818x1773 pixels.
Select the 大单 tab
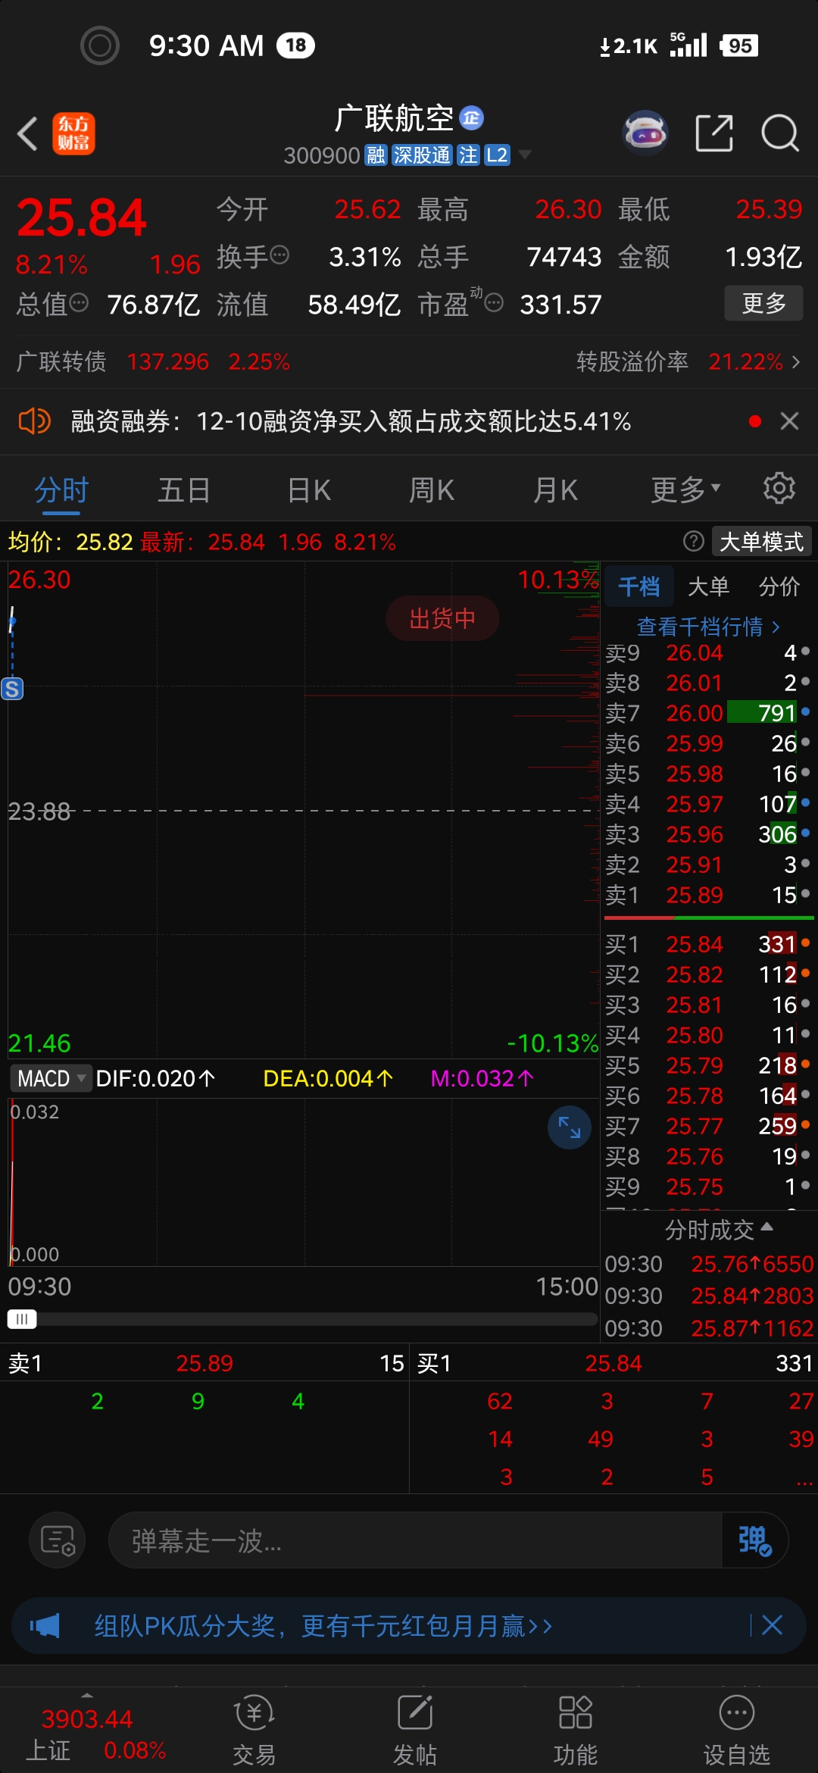click(x=709, y=586)
